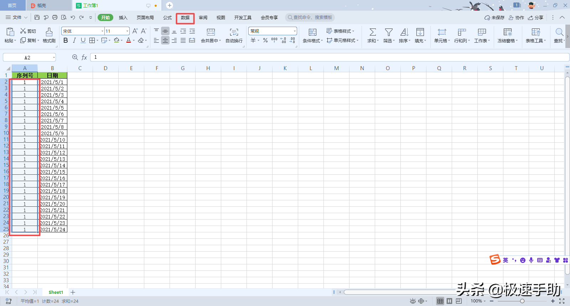Click the AutoSum (求和) icon
Viewport: 570px width, 306px height.
click(373, 32)
